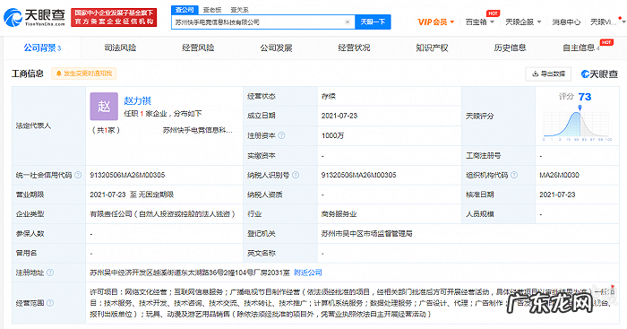Click the 天眼评分 score 73
Screen dimensions: 627x329
(585, 97)
